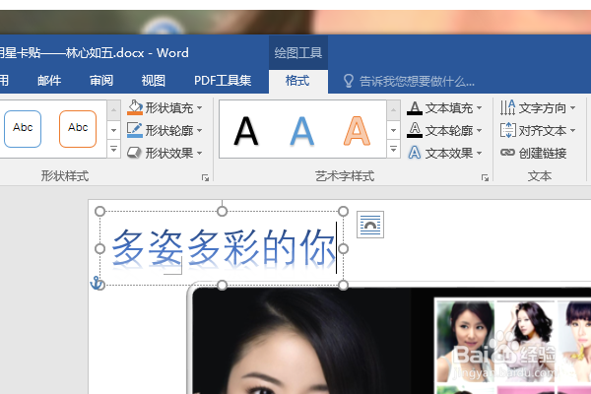The height and width of the screenshot is (394, 591).
Task: Click the 文字方向 button label
Action: tap(543, 108)
